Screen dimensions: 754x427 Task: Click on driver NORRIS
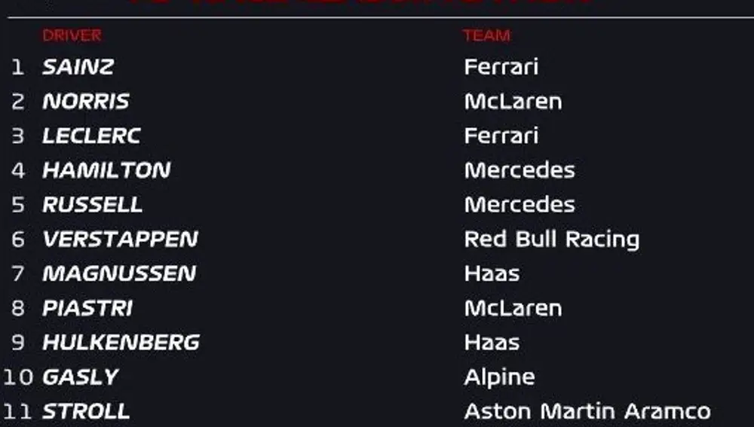85,102
